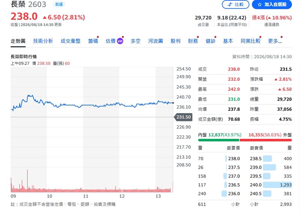Click the bid price 238.0 row
Viewport: 300px width, 212px height.
click(x=219, y=159)
